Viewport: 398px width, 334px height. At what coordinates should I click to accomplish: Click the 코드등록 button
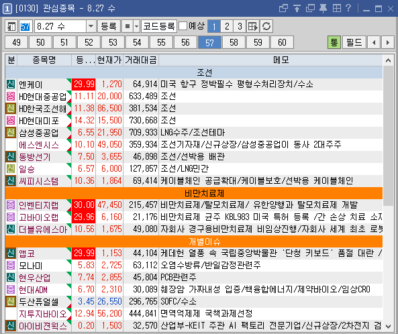click(x=159, y=26)
